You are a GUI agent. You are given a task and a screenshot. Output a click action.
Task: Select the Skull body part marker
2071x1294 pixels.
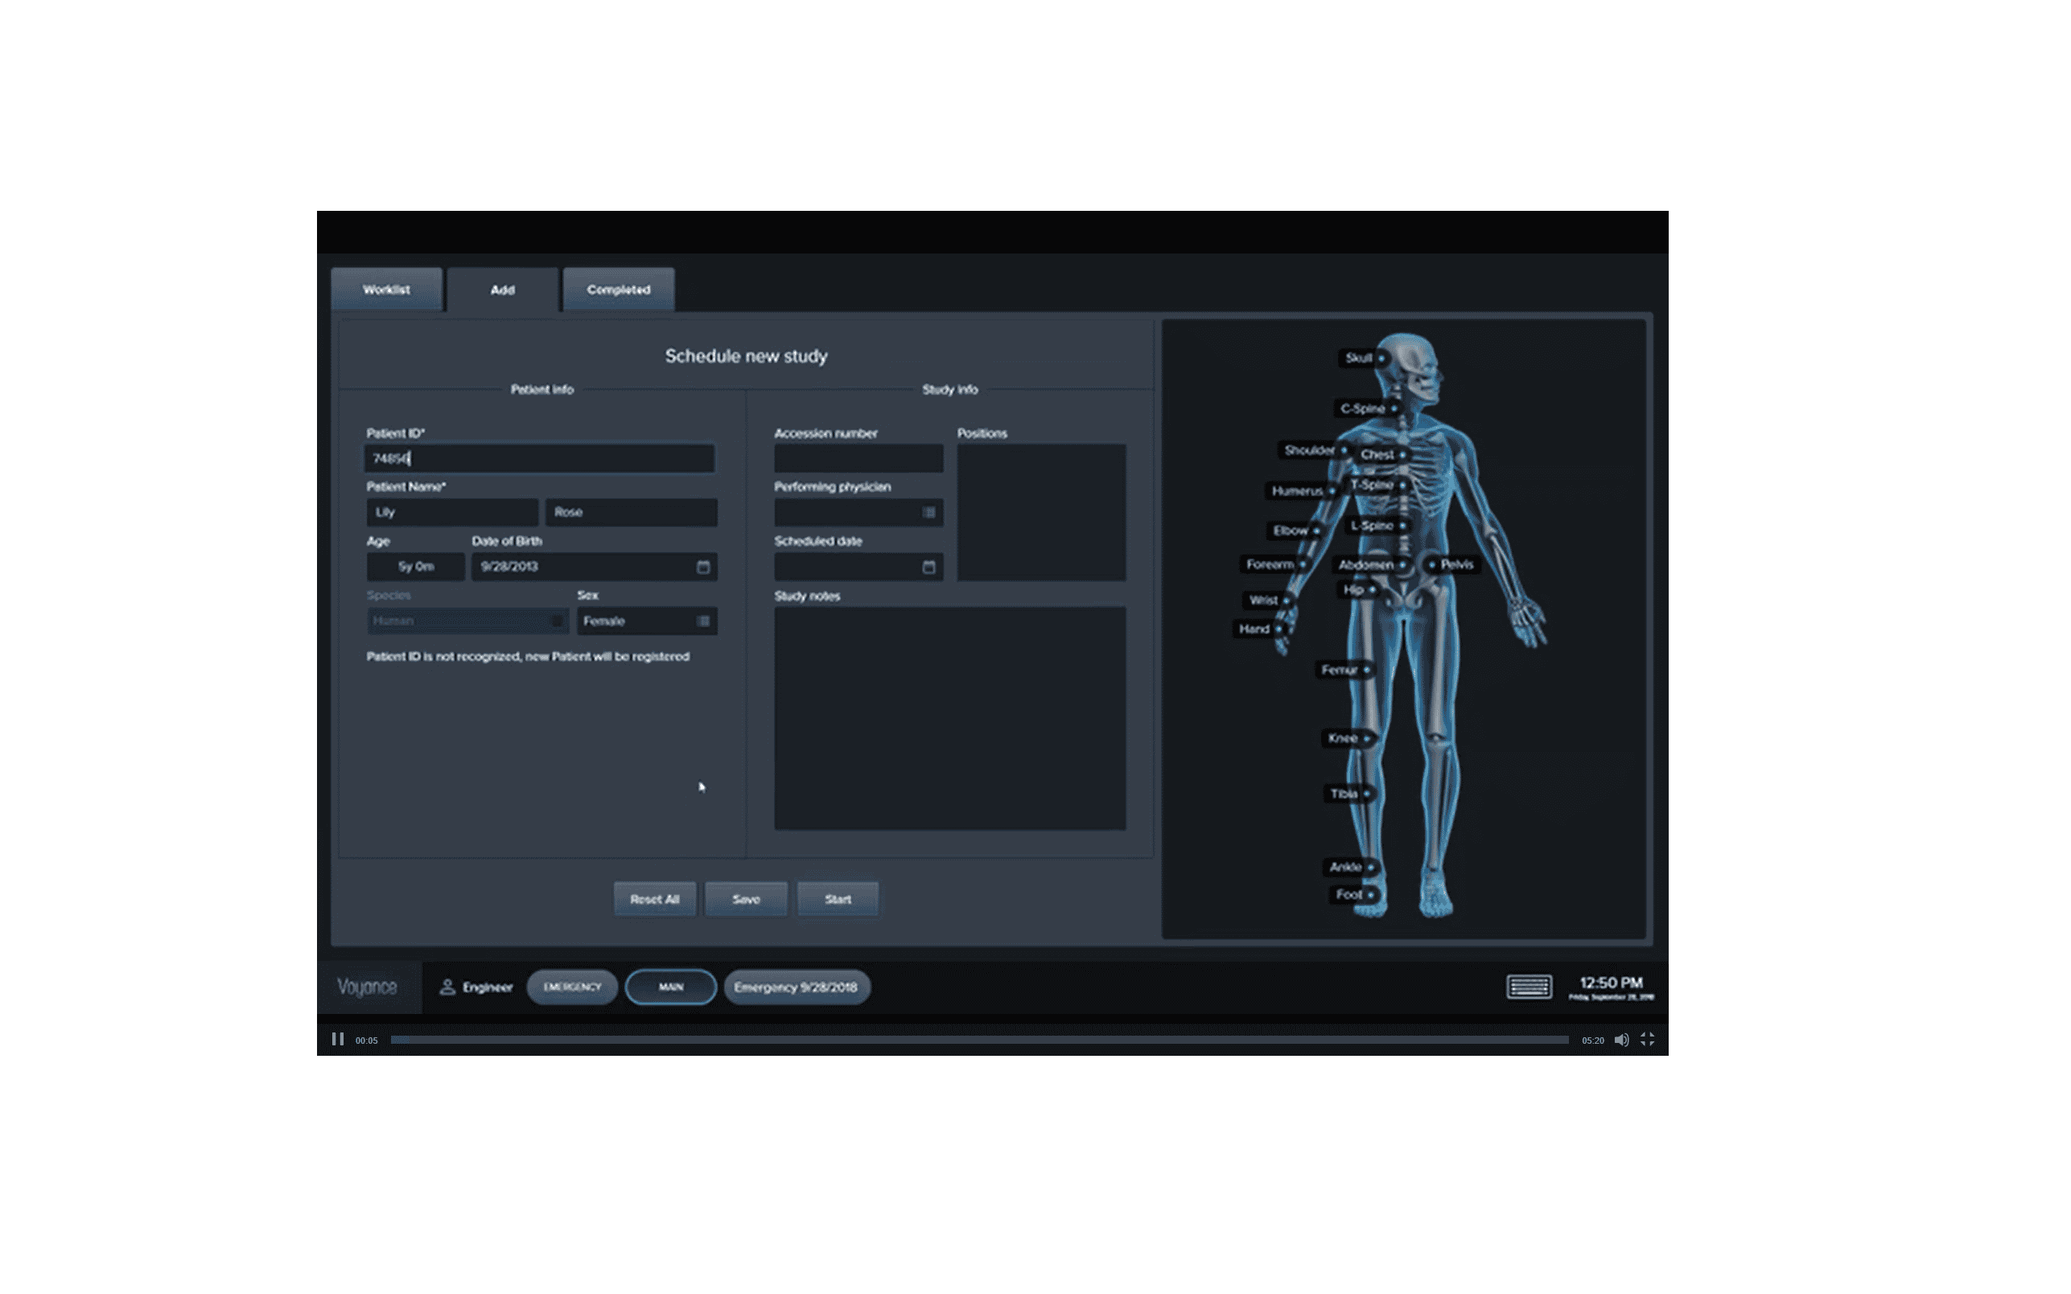(x=1381, y=359)
